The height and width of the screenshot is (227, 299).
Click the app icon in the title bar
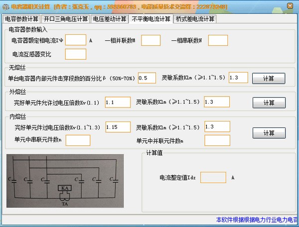(5, 6)
